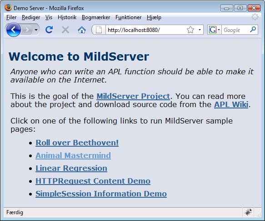The width and height of the screenshot is (265, 221).
Task: Follow the MildServer Project link
Action: point(133,96)
